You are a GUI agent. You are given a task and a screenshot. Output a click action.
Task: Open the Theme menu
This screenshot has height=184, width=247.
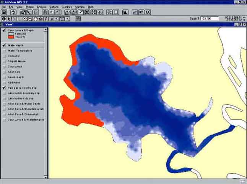[x=29, y=7]
